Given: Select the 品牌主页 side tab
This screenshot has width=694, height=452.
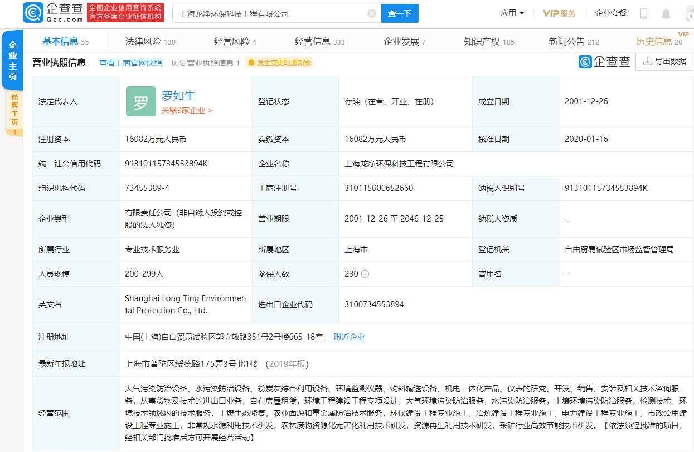Looking at the screenshot, I should [14, 114].
